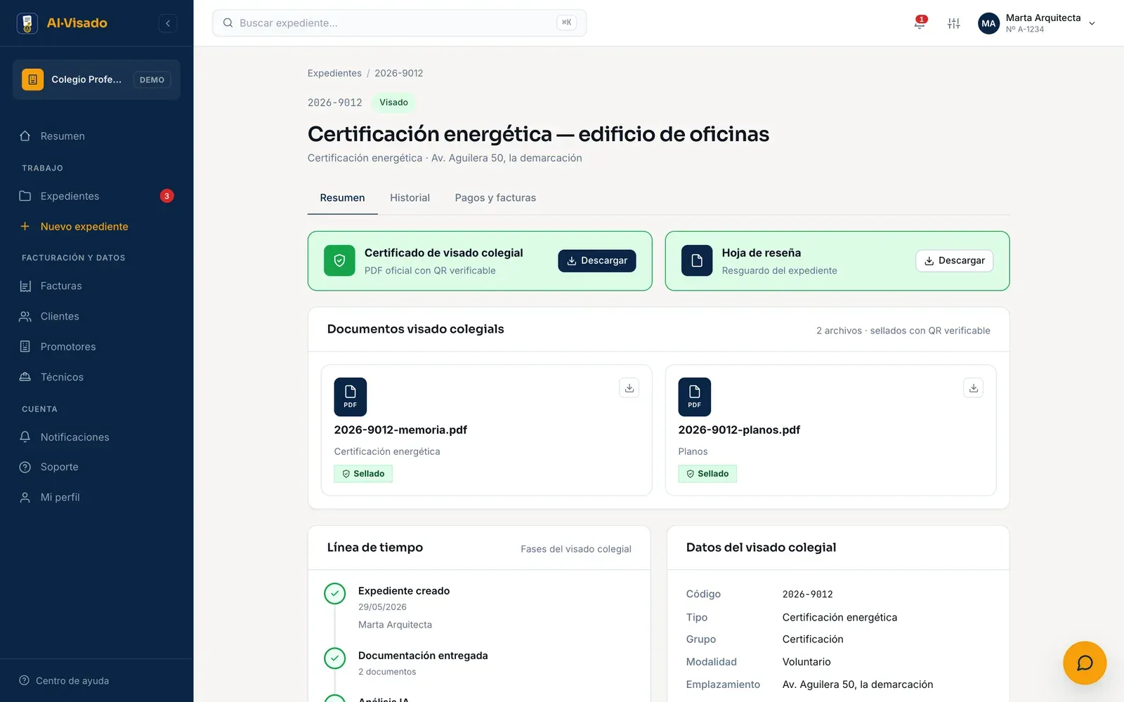1124x702 pixels.
Task: Open the Promotores section
Action: click(x=96, y=347)
